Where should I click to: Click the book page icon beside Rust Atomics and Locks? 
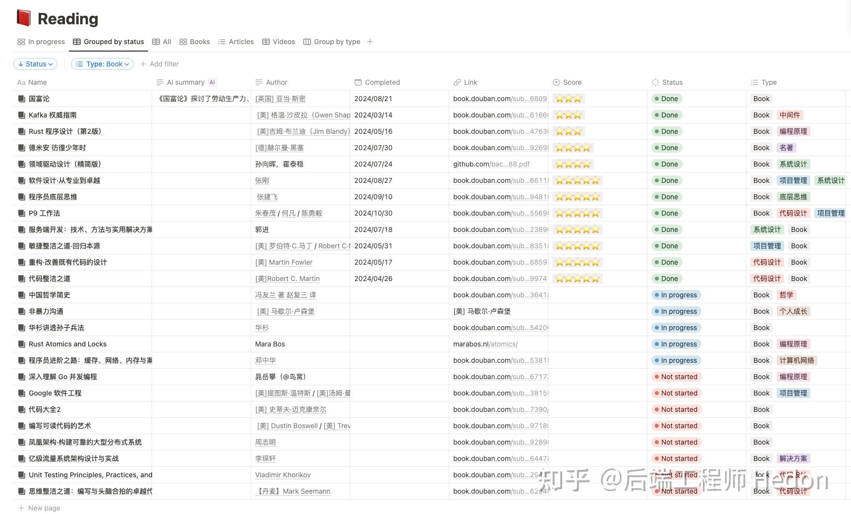(21, 344)
